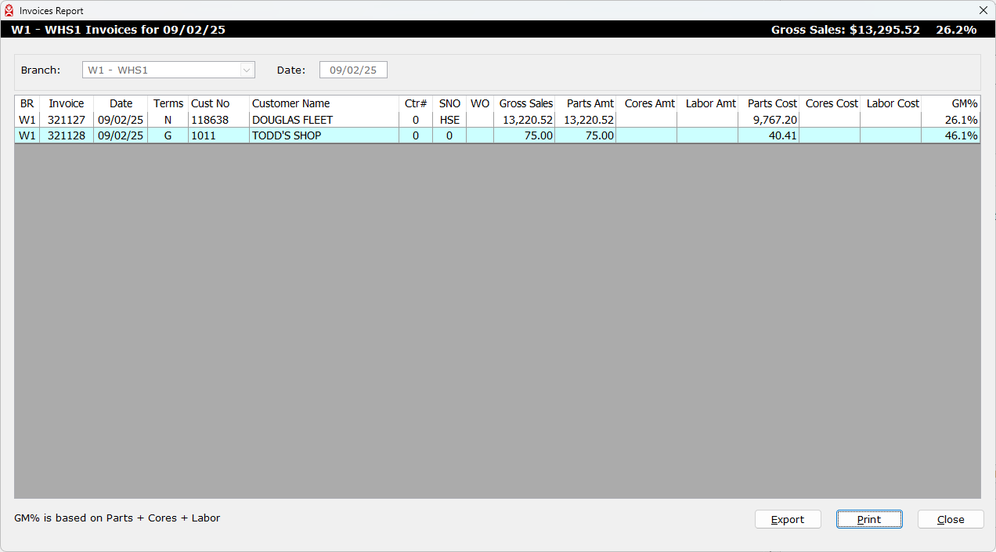Click the Terms column header
Image resolution: width=996 pixels, height=552 pixels.
click(168, 103)
